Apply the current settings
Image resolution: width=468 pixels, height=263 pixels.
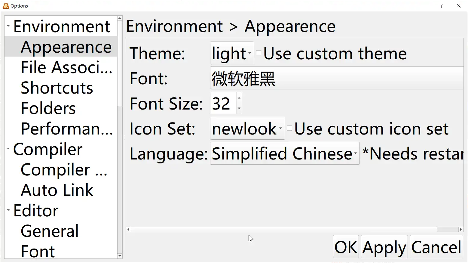pos(384,246)
